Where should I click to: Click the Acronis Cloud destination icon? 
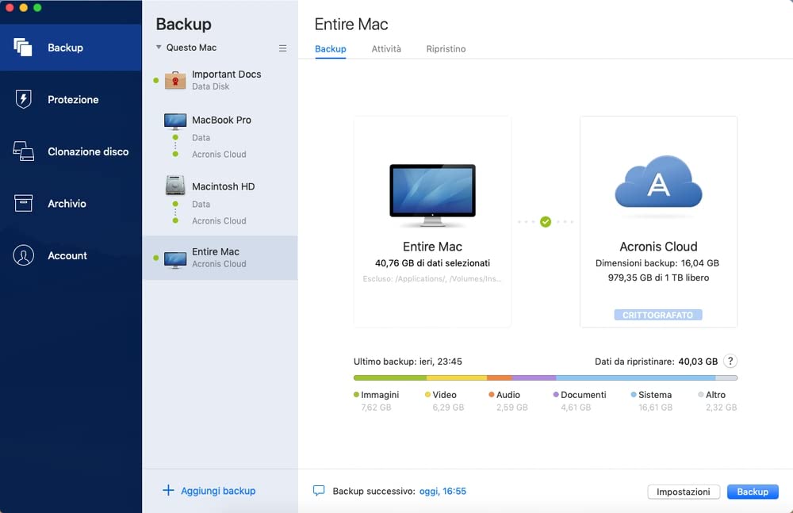pyautogui.click(x=658, y=182)
